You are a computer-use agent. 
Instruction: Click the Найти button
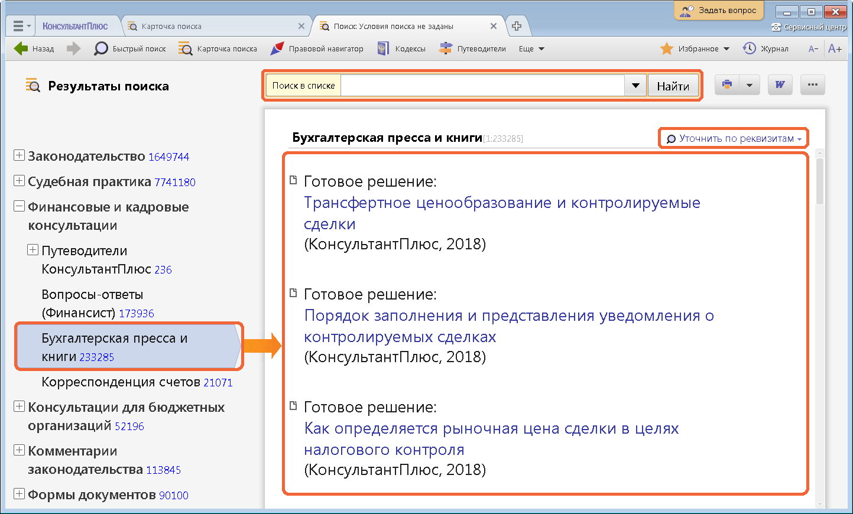tap(673, 86)
